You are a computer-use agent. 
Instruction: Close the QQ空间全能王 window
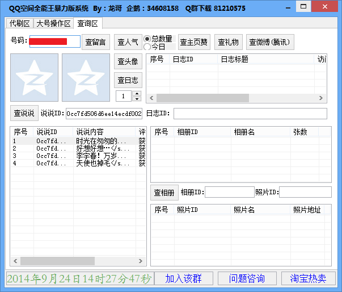coord(325,7)
